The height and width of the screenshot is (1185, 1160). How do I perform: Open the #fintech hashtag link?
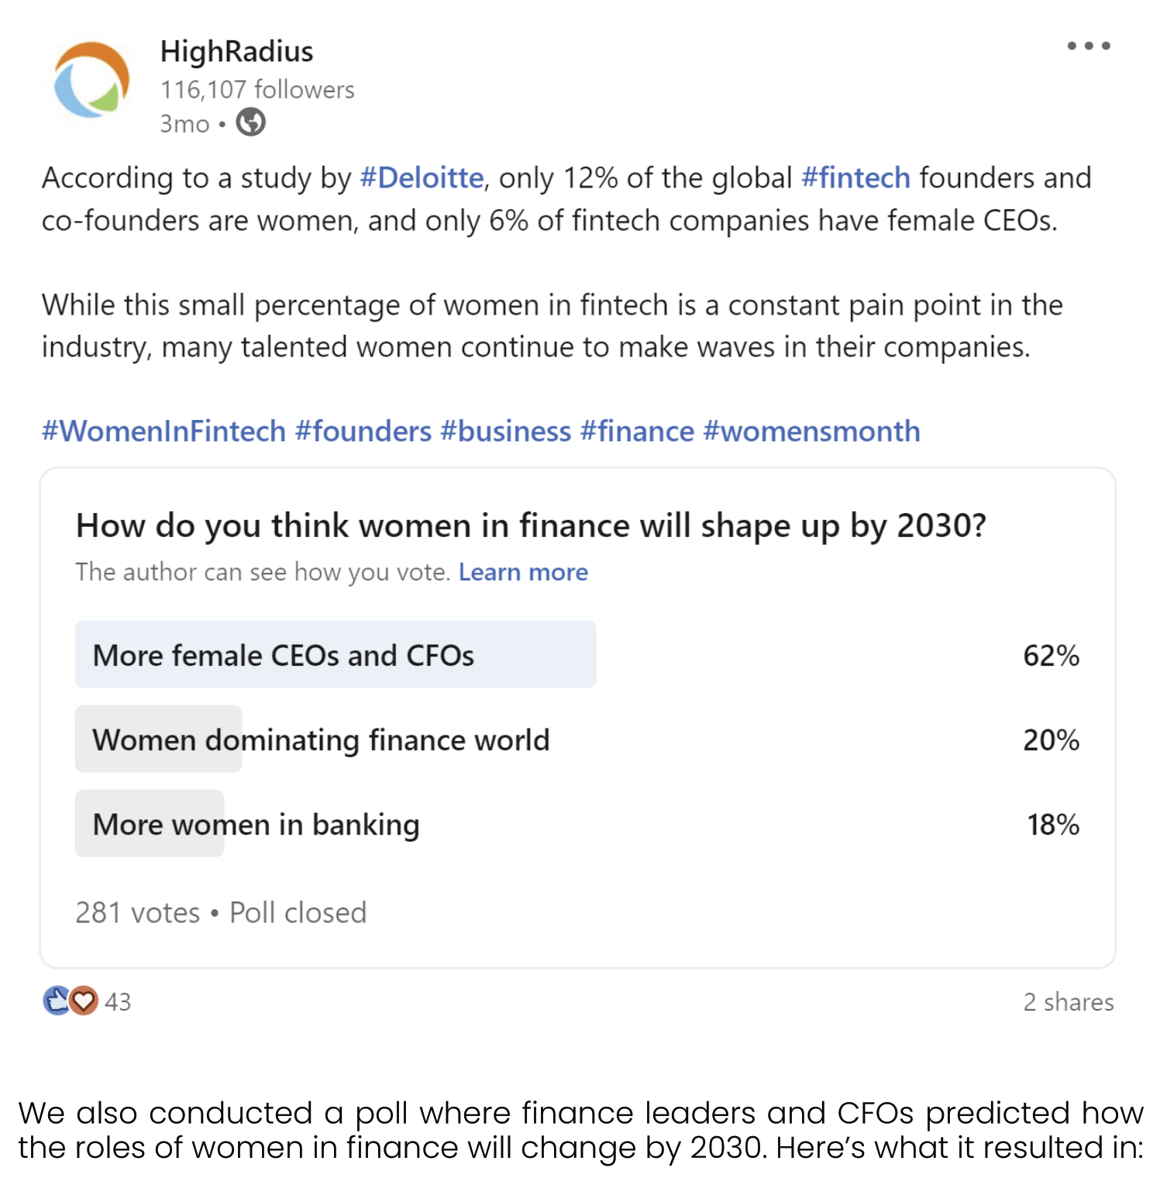coord(855,178)
